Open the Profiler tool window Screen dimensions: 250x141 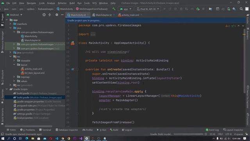pos(87,130)
